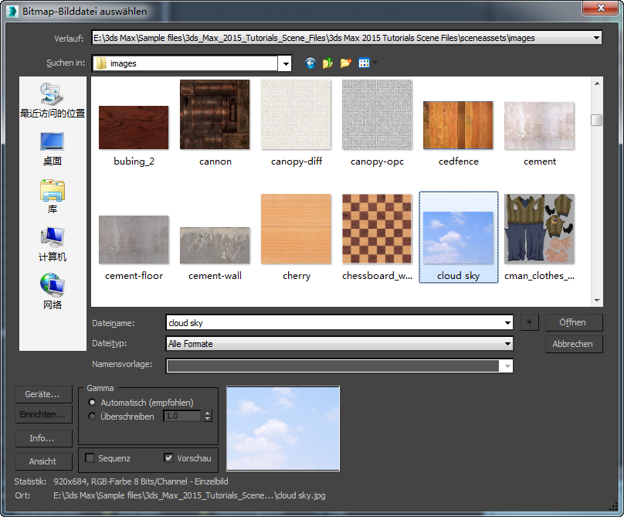624x517 pixels.
Task: Click the Öffnen button
Action: (573, 322)
